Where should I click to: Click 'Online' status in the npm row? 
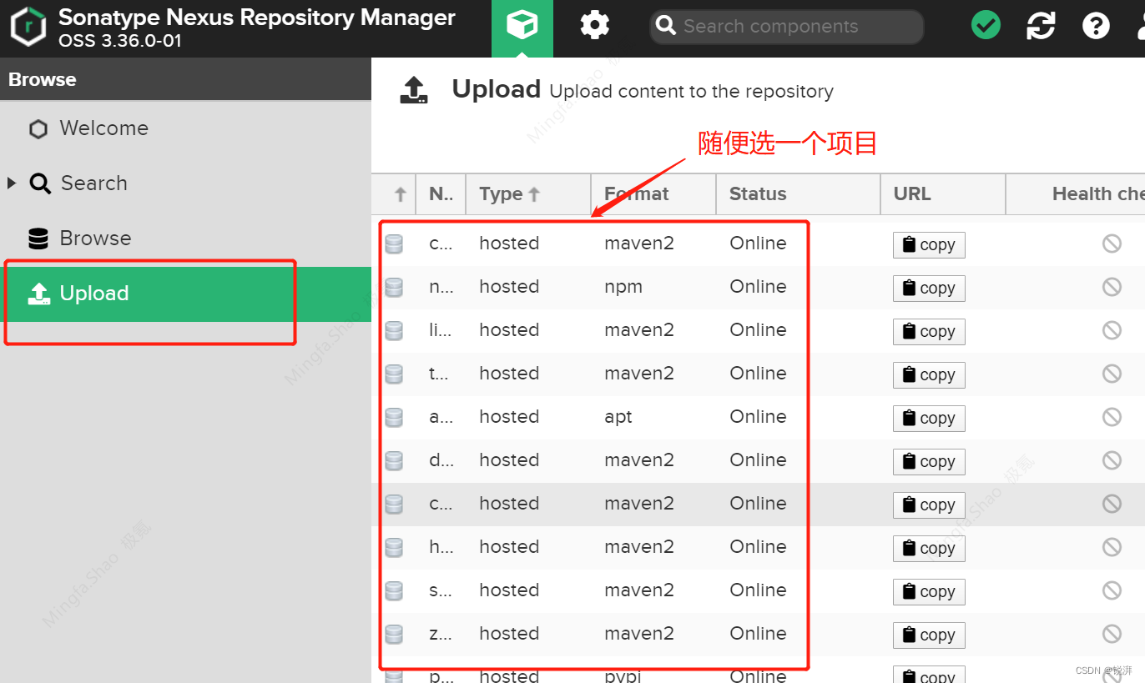click(x=758, y=287)
